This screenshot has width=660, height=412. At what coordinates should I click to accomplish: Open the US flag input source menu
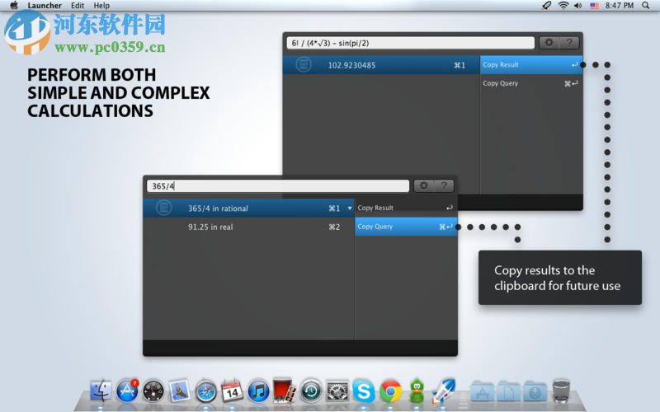(x=594, y=6)
